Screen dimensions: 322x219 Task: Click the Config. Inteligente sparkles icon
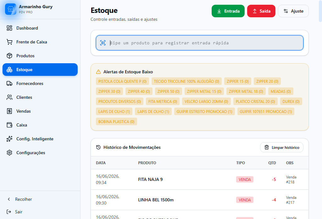9,139
